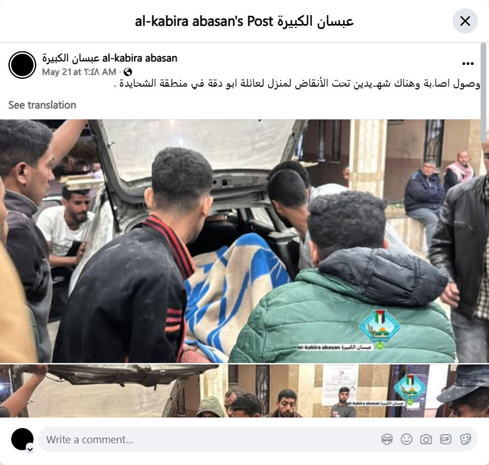Click the dialog title al-kabira abasan's Post
The image size is (489, 465).
244,21
